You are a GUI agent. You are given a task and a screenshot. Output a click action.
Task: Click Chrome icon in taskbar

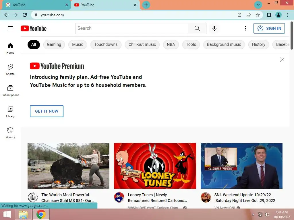pos(41,214)
